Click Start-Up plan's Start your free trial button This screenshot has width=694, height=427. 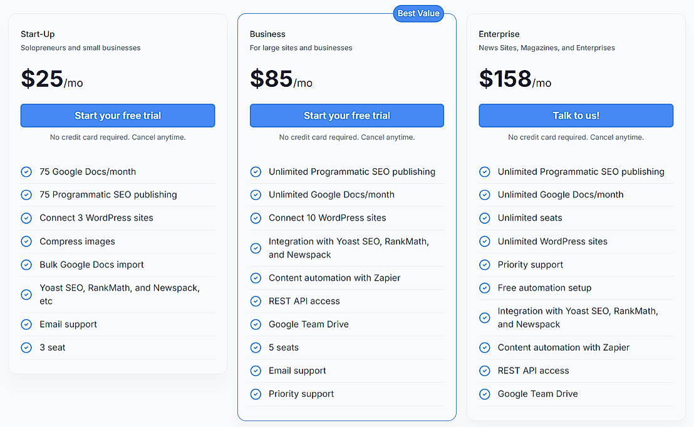coord(118,116)
